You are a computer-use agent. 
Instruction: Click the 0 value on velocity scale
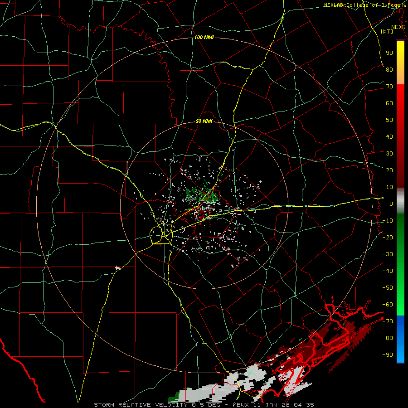coord(391,204)
